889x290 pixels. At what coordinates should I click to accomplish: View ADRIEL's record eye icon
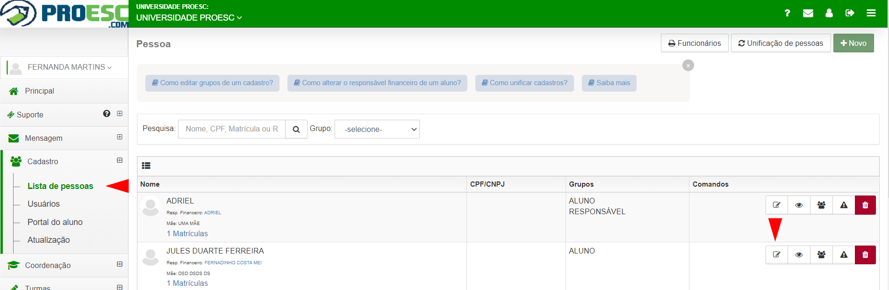tap(799, 205)
